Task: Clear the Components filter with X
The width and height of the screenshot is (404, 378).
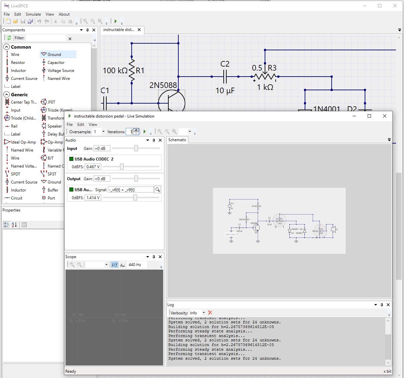Action: (70, 39)
